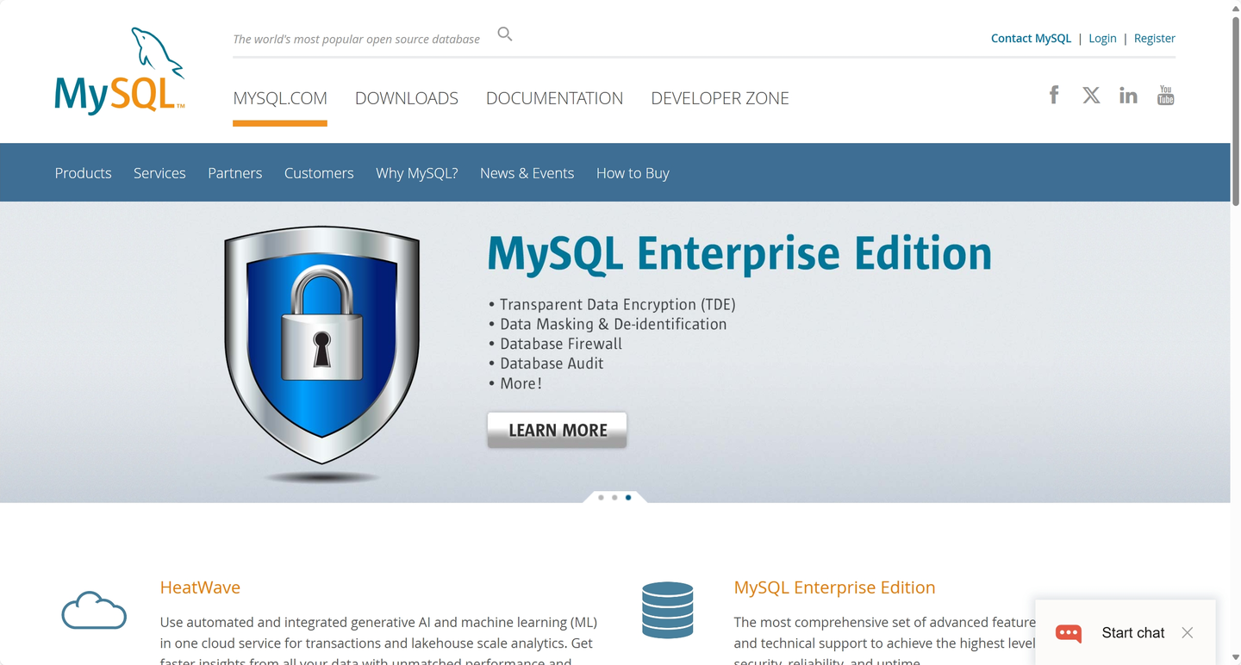Select the first carousel dot
1241x665 pixels.
point(600,497)
